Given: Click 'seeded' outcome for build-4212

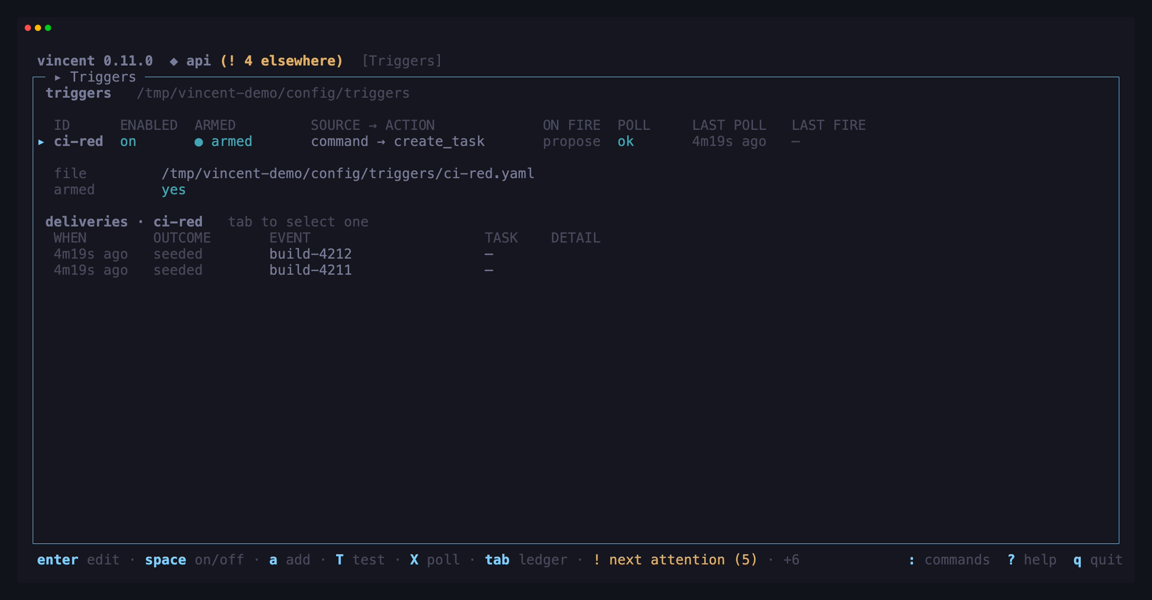Looking at the screenshot, I should pos(178,254).
